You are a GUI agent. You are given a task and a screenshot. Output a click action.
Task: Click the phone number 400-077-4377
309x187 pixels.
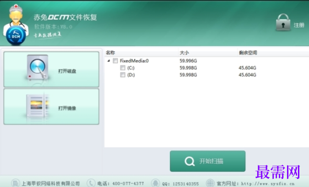pos(128,184)
